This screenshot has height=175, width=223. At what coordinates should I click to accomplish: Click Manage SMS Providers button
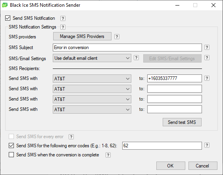[x=82, y=36]
